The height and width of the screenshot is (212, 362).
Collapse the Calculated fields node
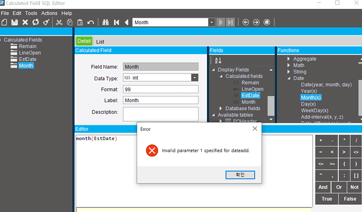pos(221,76)
